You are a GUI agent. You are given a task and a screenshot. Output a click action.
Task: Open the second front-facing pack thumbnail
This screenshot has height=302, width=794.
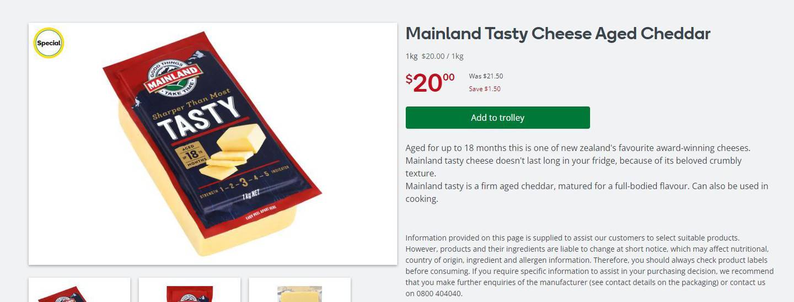pyautogui.click(x=190, y=290)
